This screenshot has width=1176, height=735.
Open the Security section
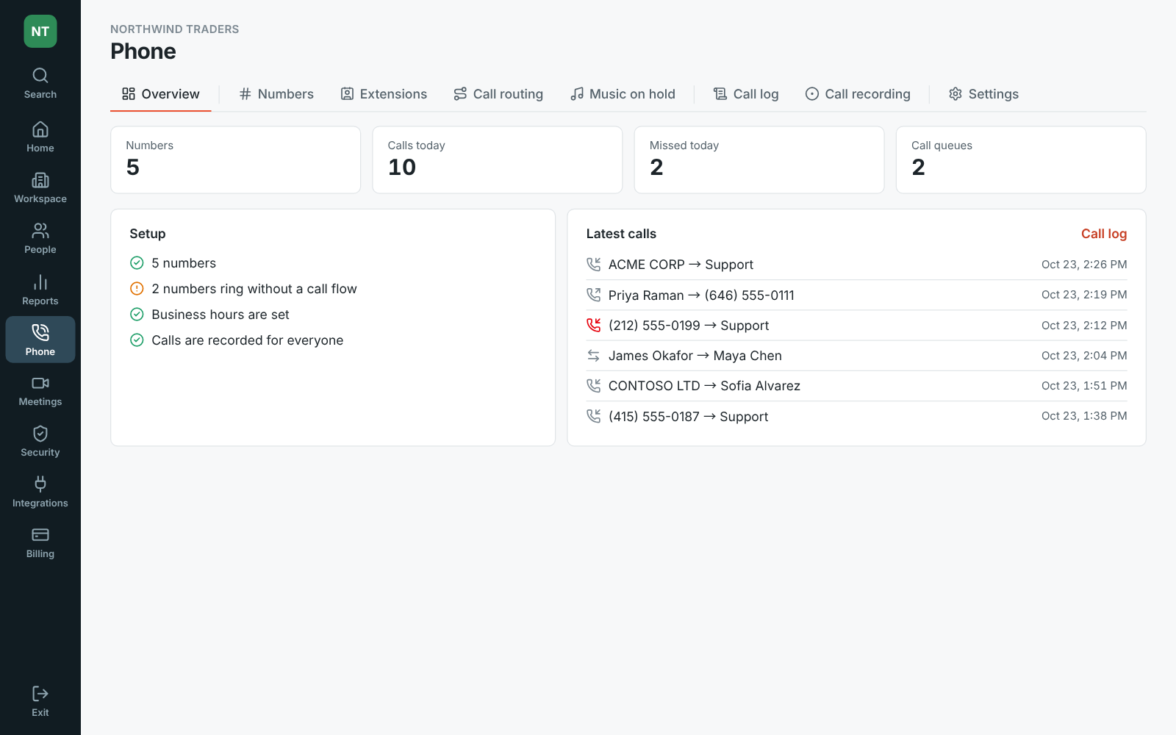(x=40, y=441)
